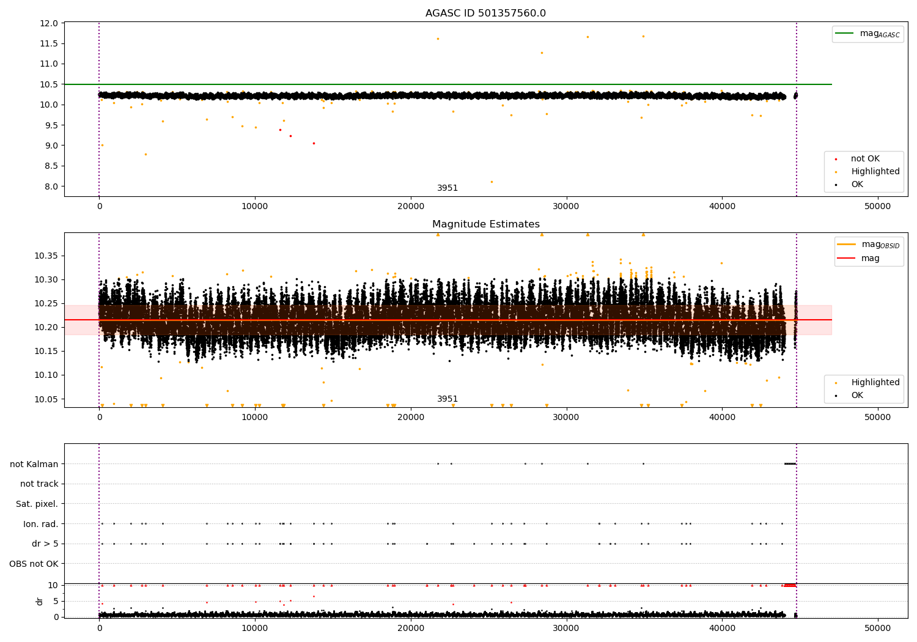917x642 pixels.
Task: Click the 'not track' row label
Action: [x=39, y=484]
